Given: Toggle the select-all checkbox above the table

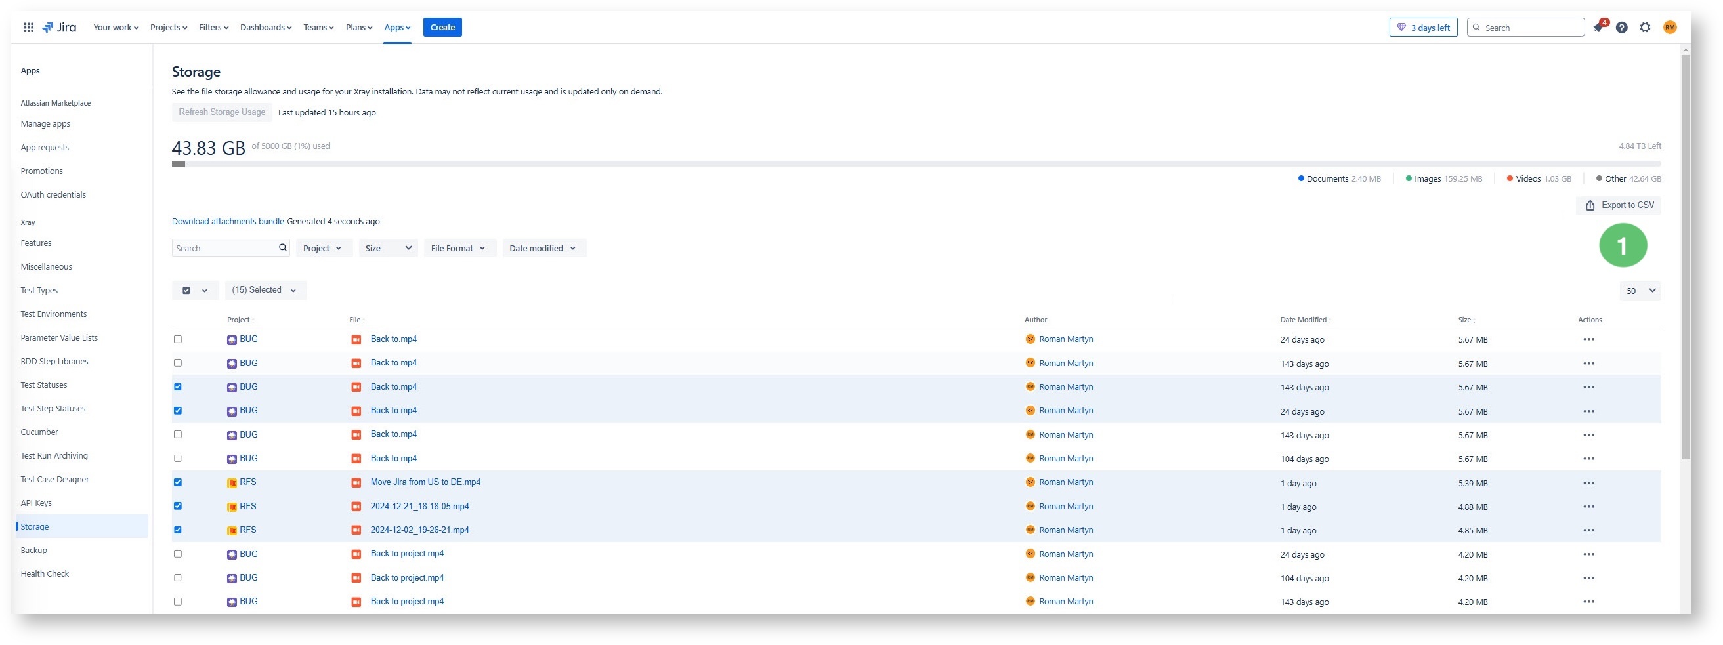Looking at the screenshot, I should [x=186, y=290].
